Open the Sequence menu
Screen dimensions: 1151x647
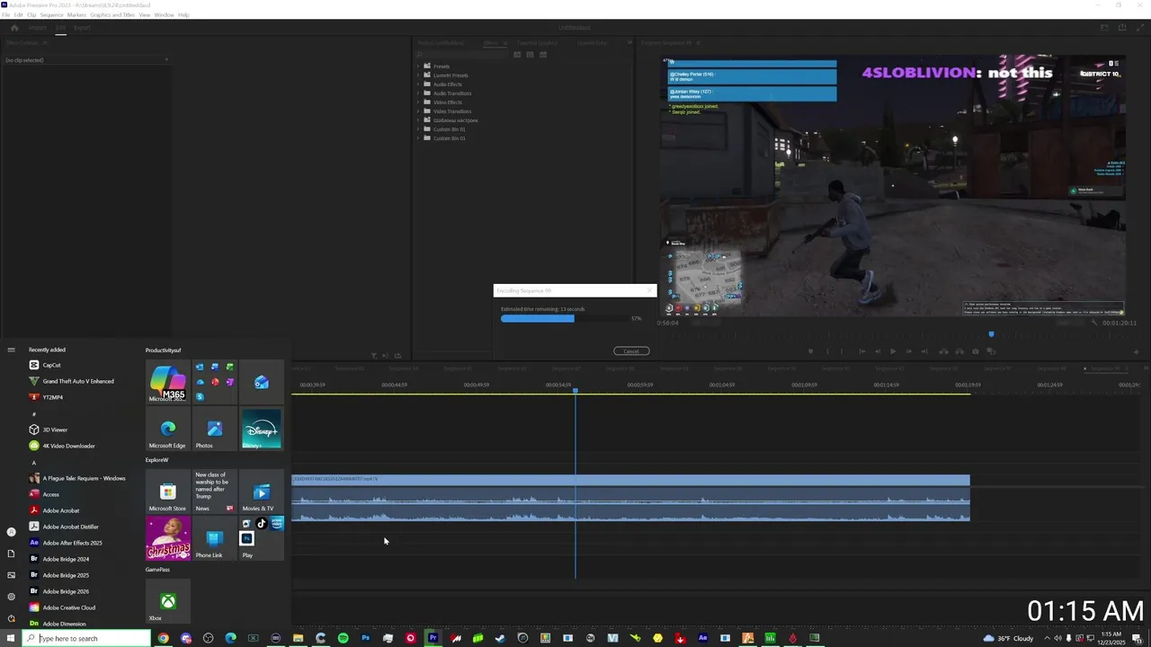(52, 15)
